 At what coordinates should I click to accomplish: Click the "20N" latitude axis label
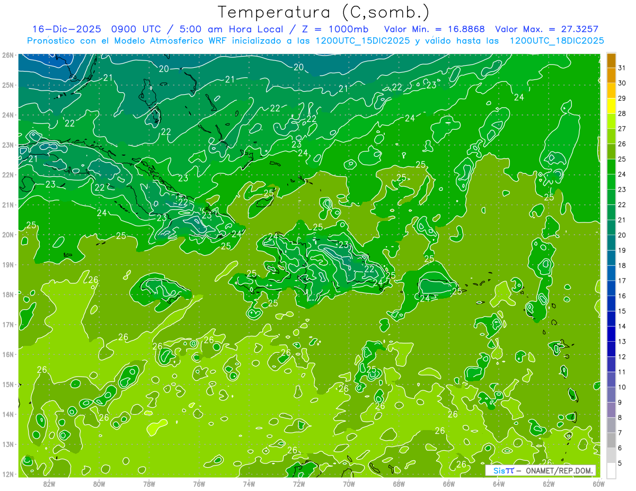point(7,235)
